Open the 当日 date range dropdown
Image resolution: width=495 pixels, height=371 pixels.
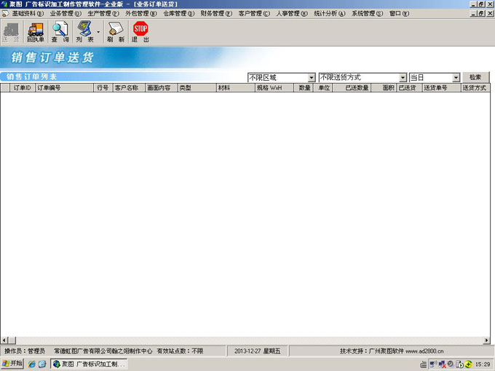[456, 77]
